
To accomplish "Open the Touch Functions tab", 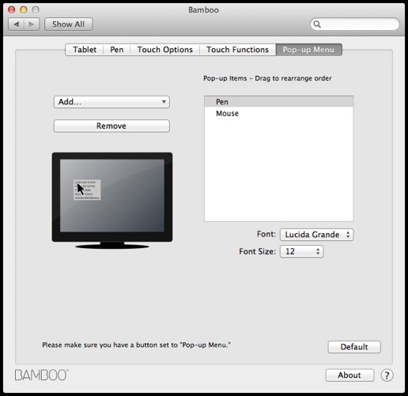I will (237, 50).
